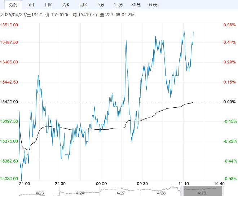
Task: Click the 22:30 time axis marker
Action: [60, 183]
